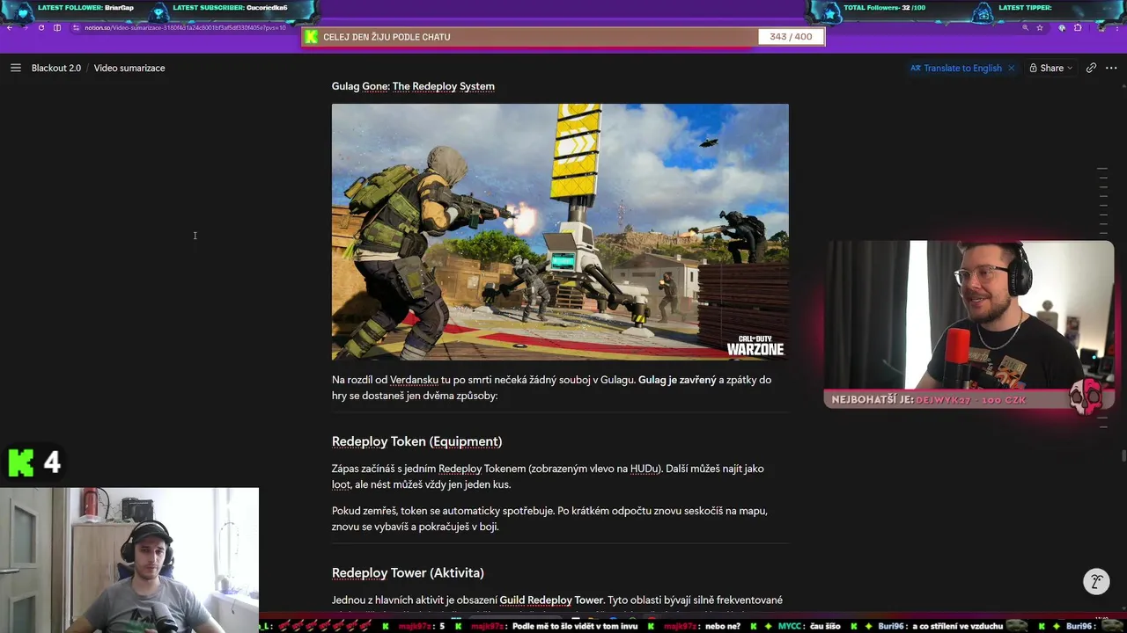Click the Redeploy Token (Equipment) heading
Viewport: 1127px width, 633px height.
point(416,441)
